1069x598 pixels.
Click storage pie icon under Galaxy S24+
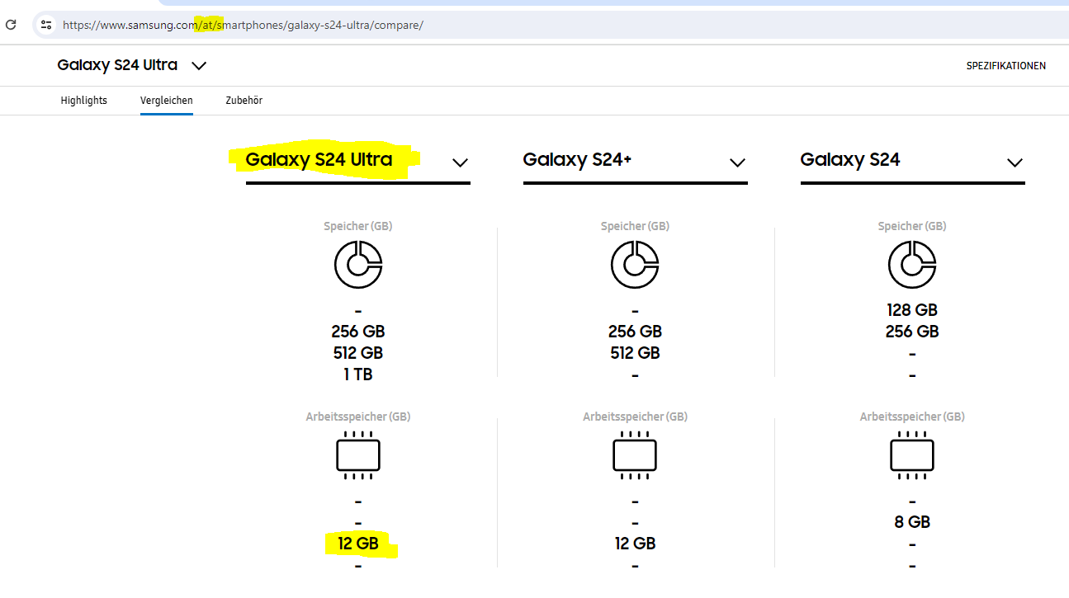tap(635, 265)
